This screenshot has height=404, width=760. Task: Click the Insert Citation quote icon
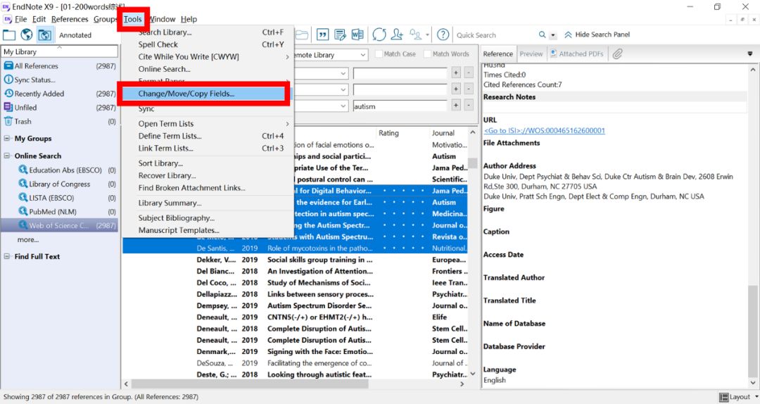pos(322,34)
